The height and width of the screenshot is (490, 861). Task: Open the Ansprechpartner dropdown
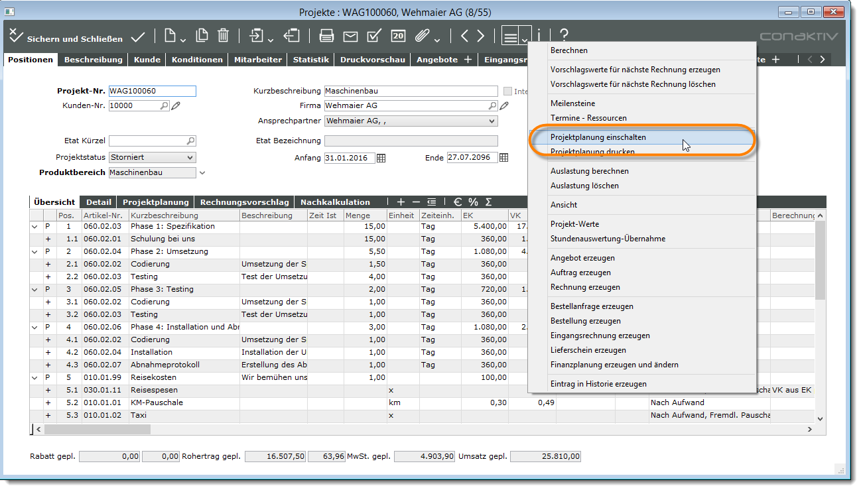coord(492,121)
